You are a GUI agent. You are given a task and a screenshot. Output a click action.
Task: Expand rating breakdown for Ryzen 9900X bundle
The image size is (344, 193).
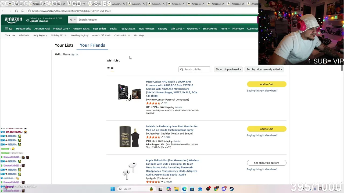[x=162, y=103]
